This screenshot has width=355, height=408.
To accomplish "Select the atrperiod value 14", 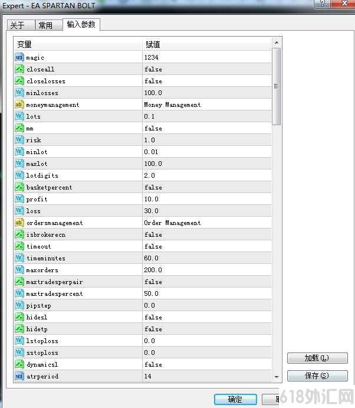I will point(148,376).
